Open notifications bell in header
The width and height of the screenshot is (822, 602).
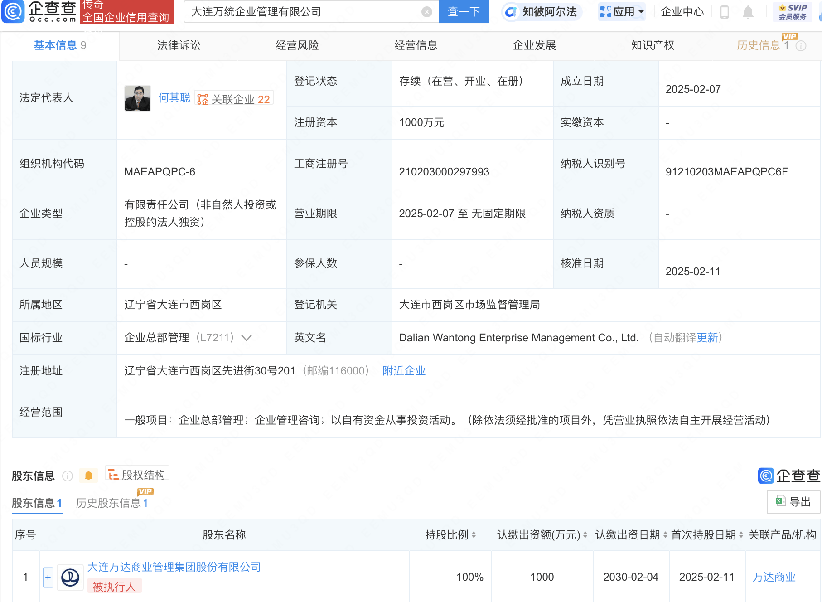(x=748, y=12)
